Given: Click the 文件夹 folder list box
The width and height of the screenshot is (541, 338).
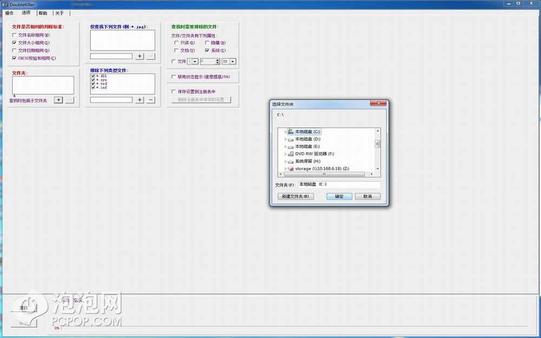Looking at the screenshot, I should [x=43, y=85].
